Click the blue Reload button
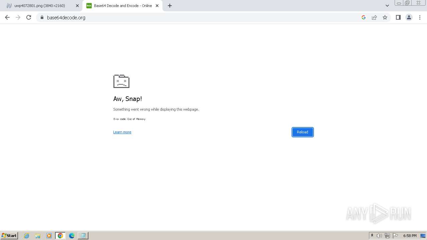Screen dimensions: 427x240 (x=303, y=132)
